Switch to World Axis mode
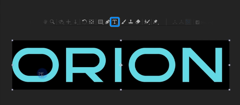 pos(181,22)
